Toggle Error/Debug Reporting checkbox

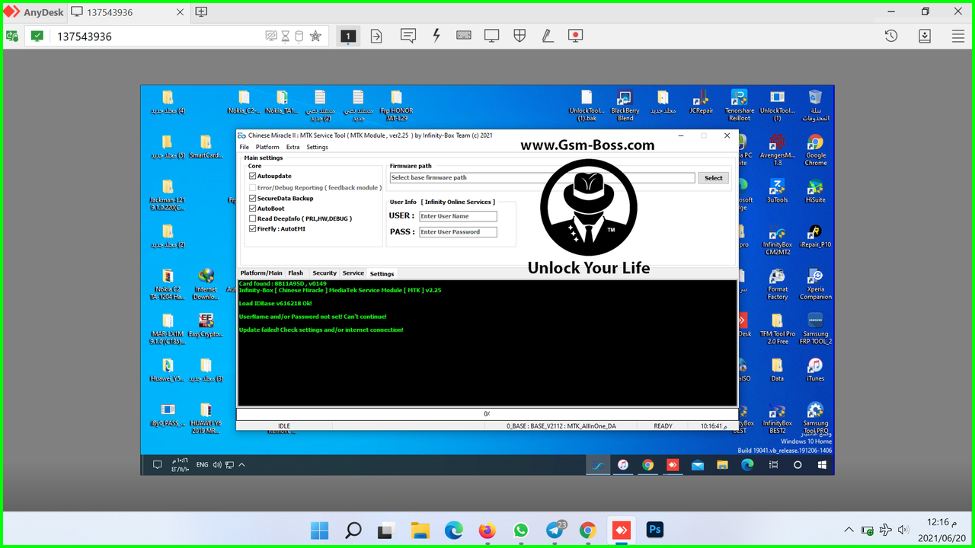click(253, 187)
